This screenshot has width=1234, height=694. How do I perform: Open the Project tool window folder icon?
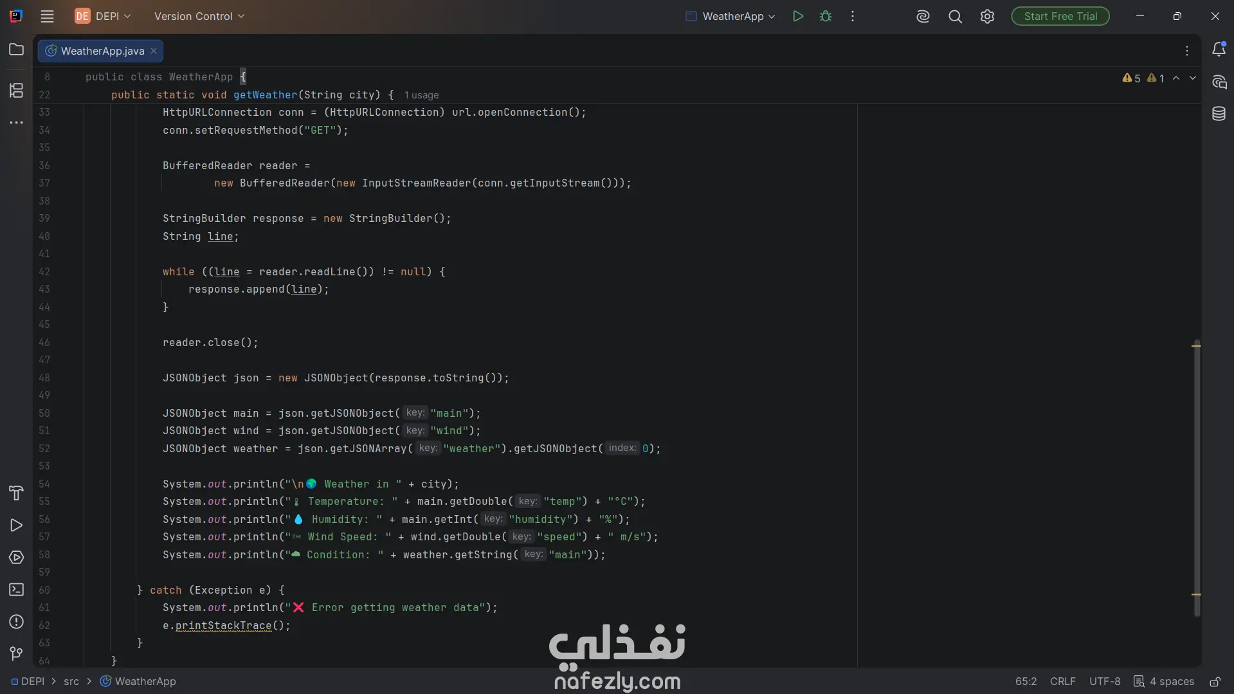(x=17, y=50)
